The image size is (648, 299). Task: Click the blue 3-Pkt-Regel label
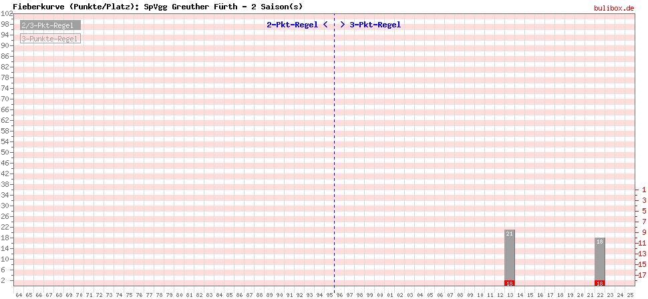tap(375, 25)
